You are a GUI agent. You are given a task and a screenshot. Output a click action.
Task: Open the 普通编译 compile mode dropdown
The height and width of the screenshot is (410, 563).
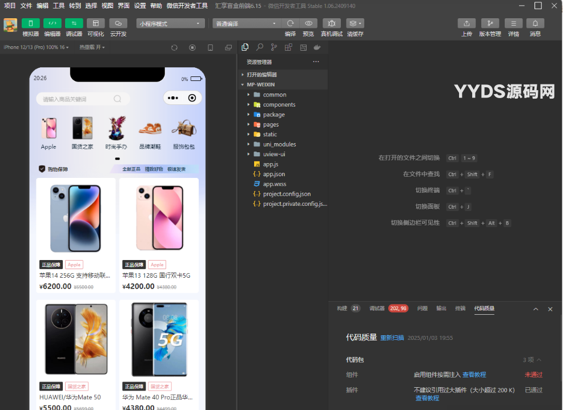[x=247, y=23]
